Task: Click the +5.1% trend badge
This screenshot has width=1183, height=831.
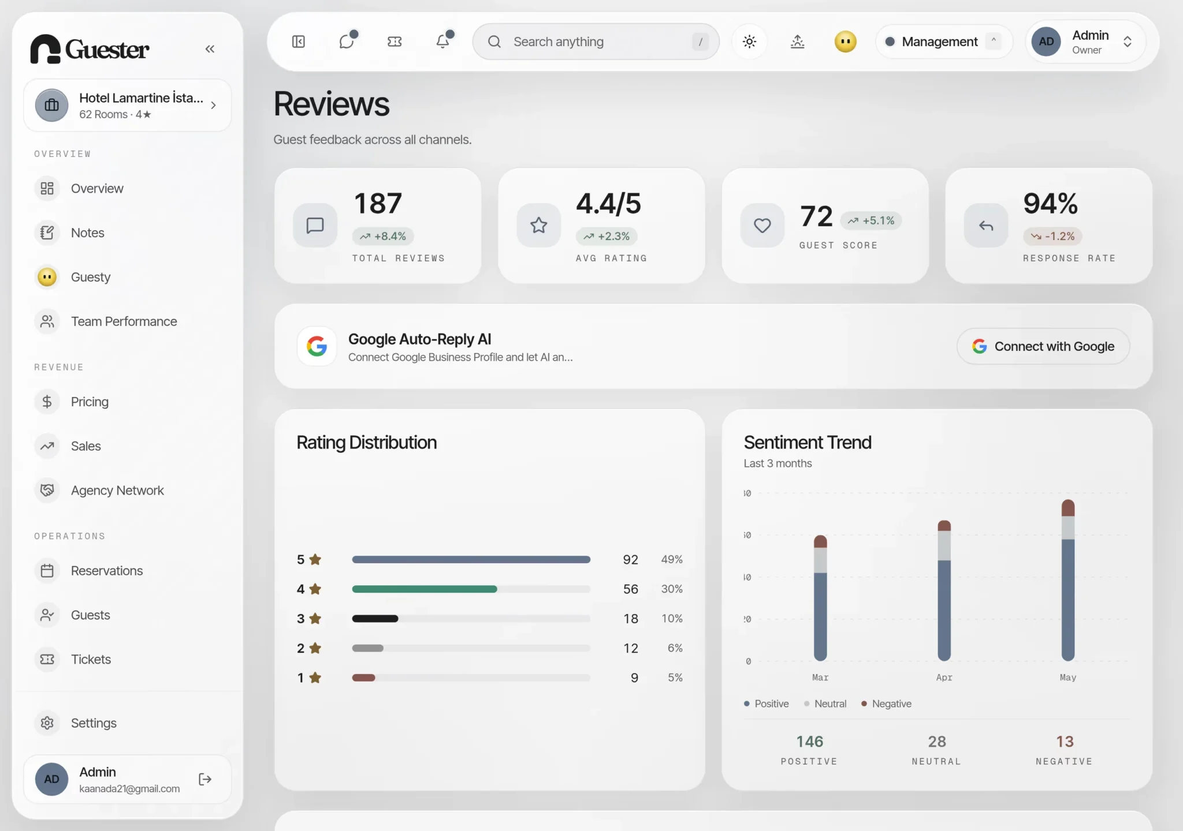Action: (871, 220)
